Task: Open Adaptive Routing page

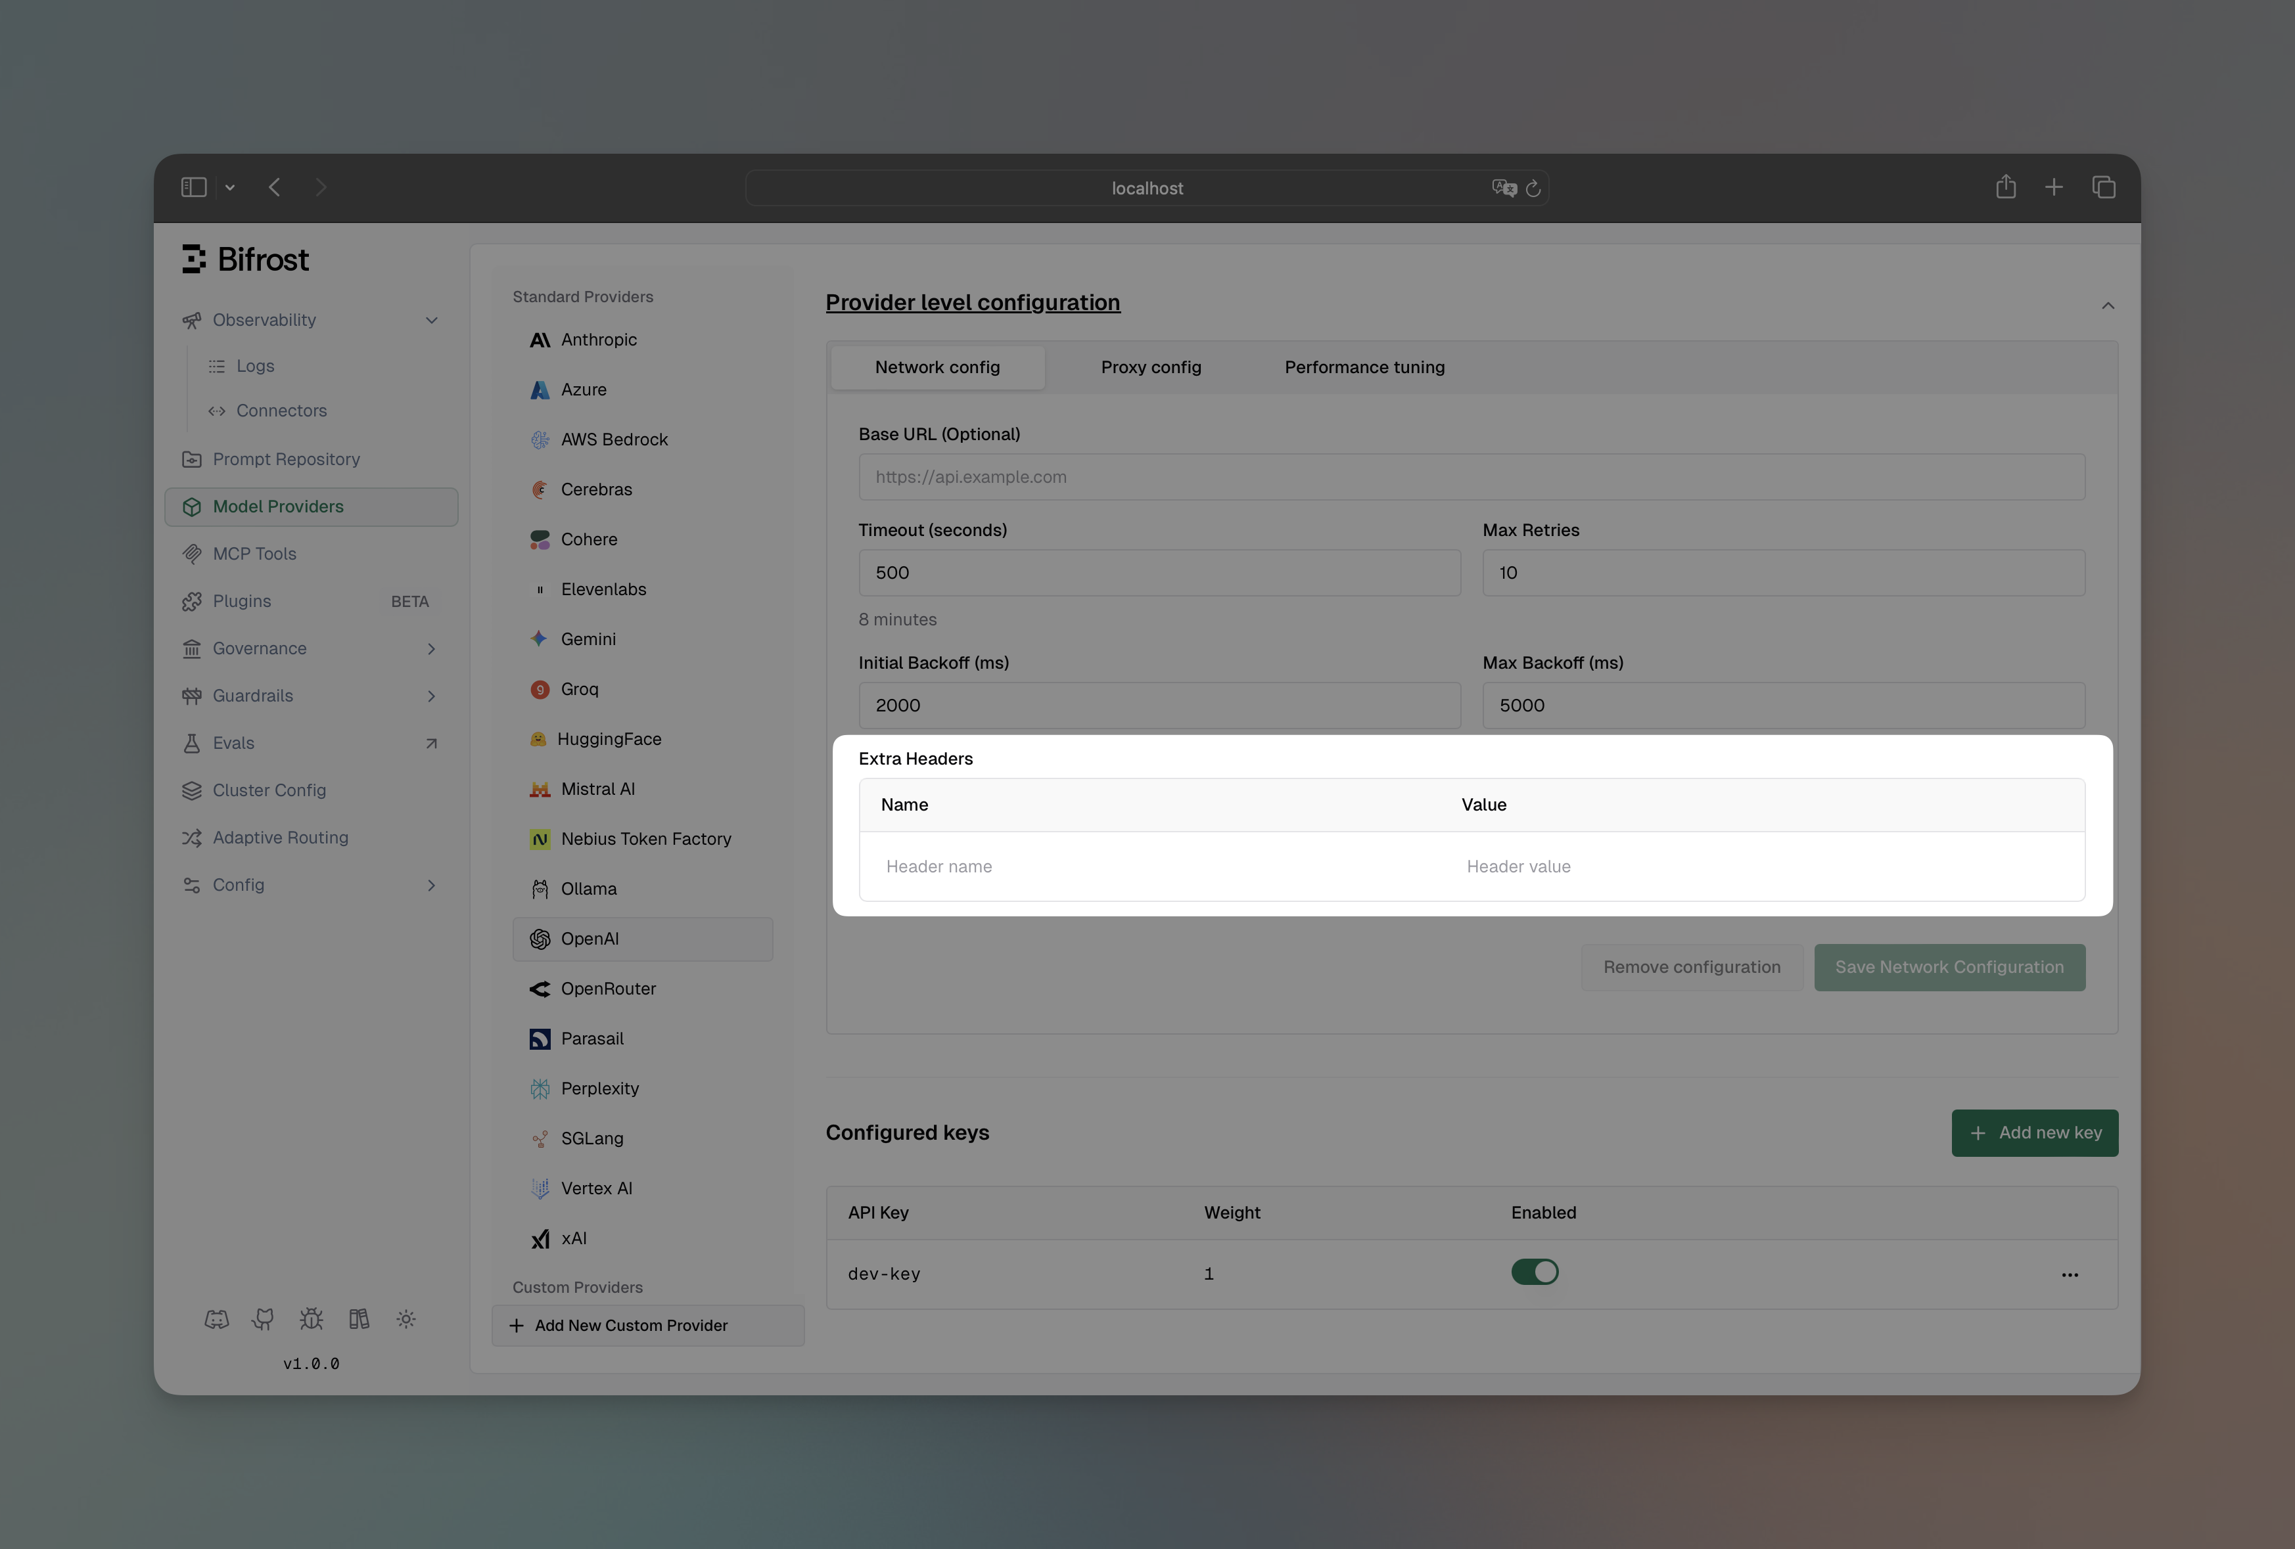Action: click(311, 838)
